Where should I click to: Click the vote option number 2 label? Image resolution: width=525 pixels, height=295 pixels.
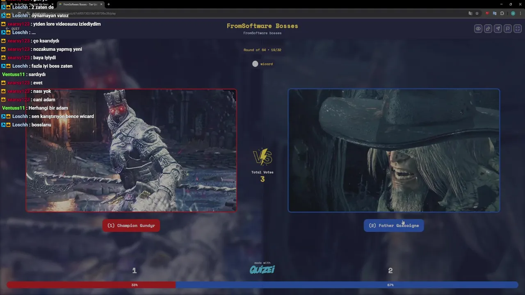click(390, 270)
